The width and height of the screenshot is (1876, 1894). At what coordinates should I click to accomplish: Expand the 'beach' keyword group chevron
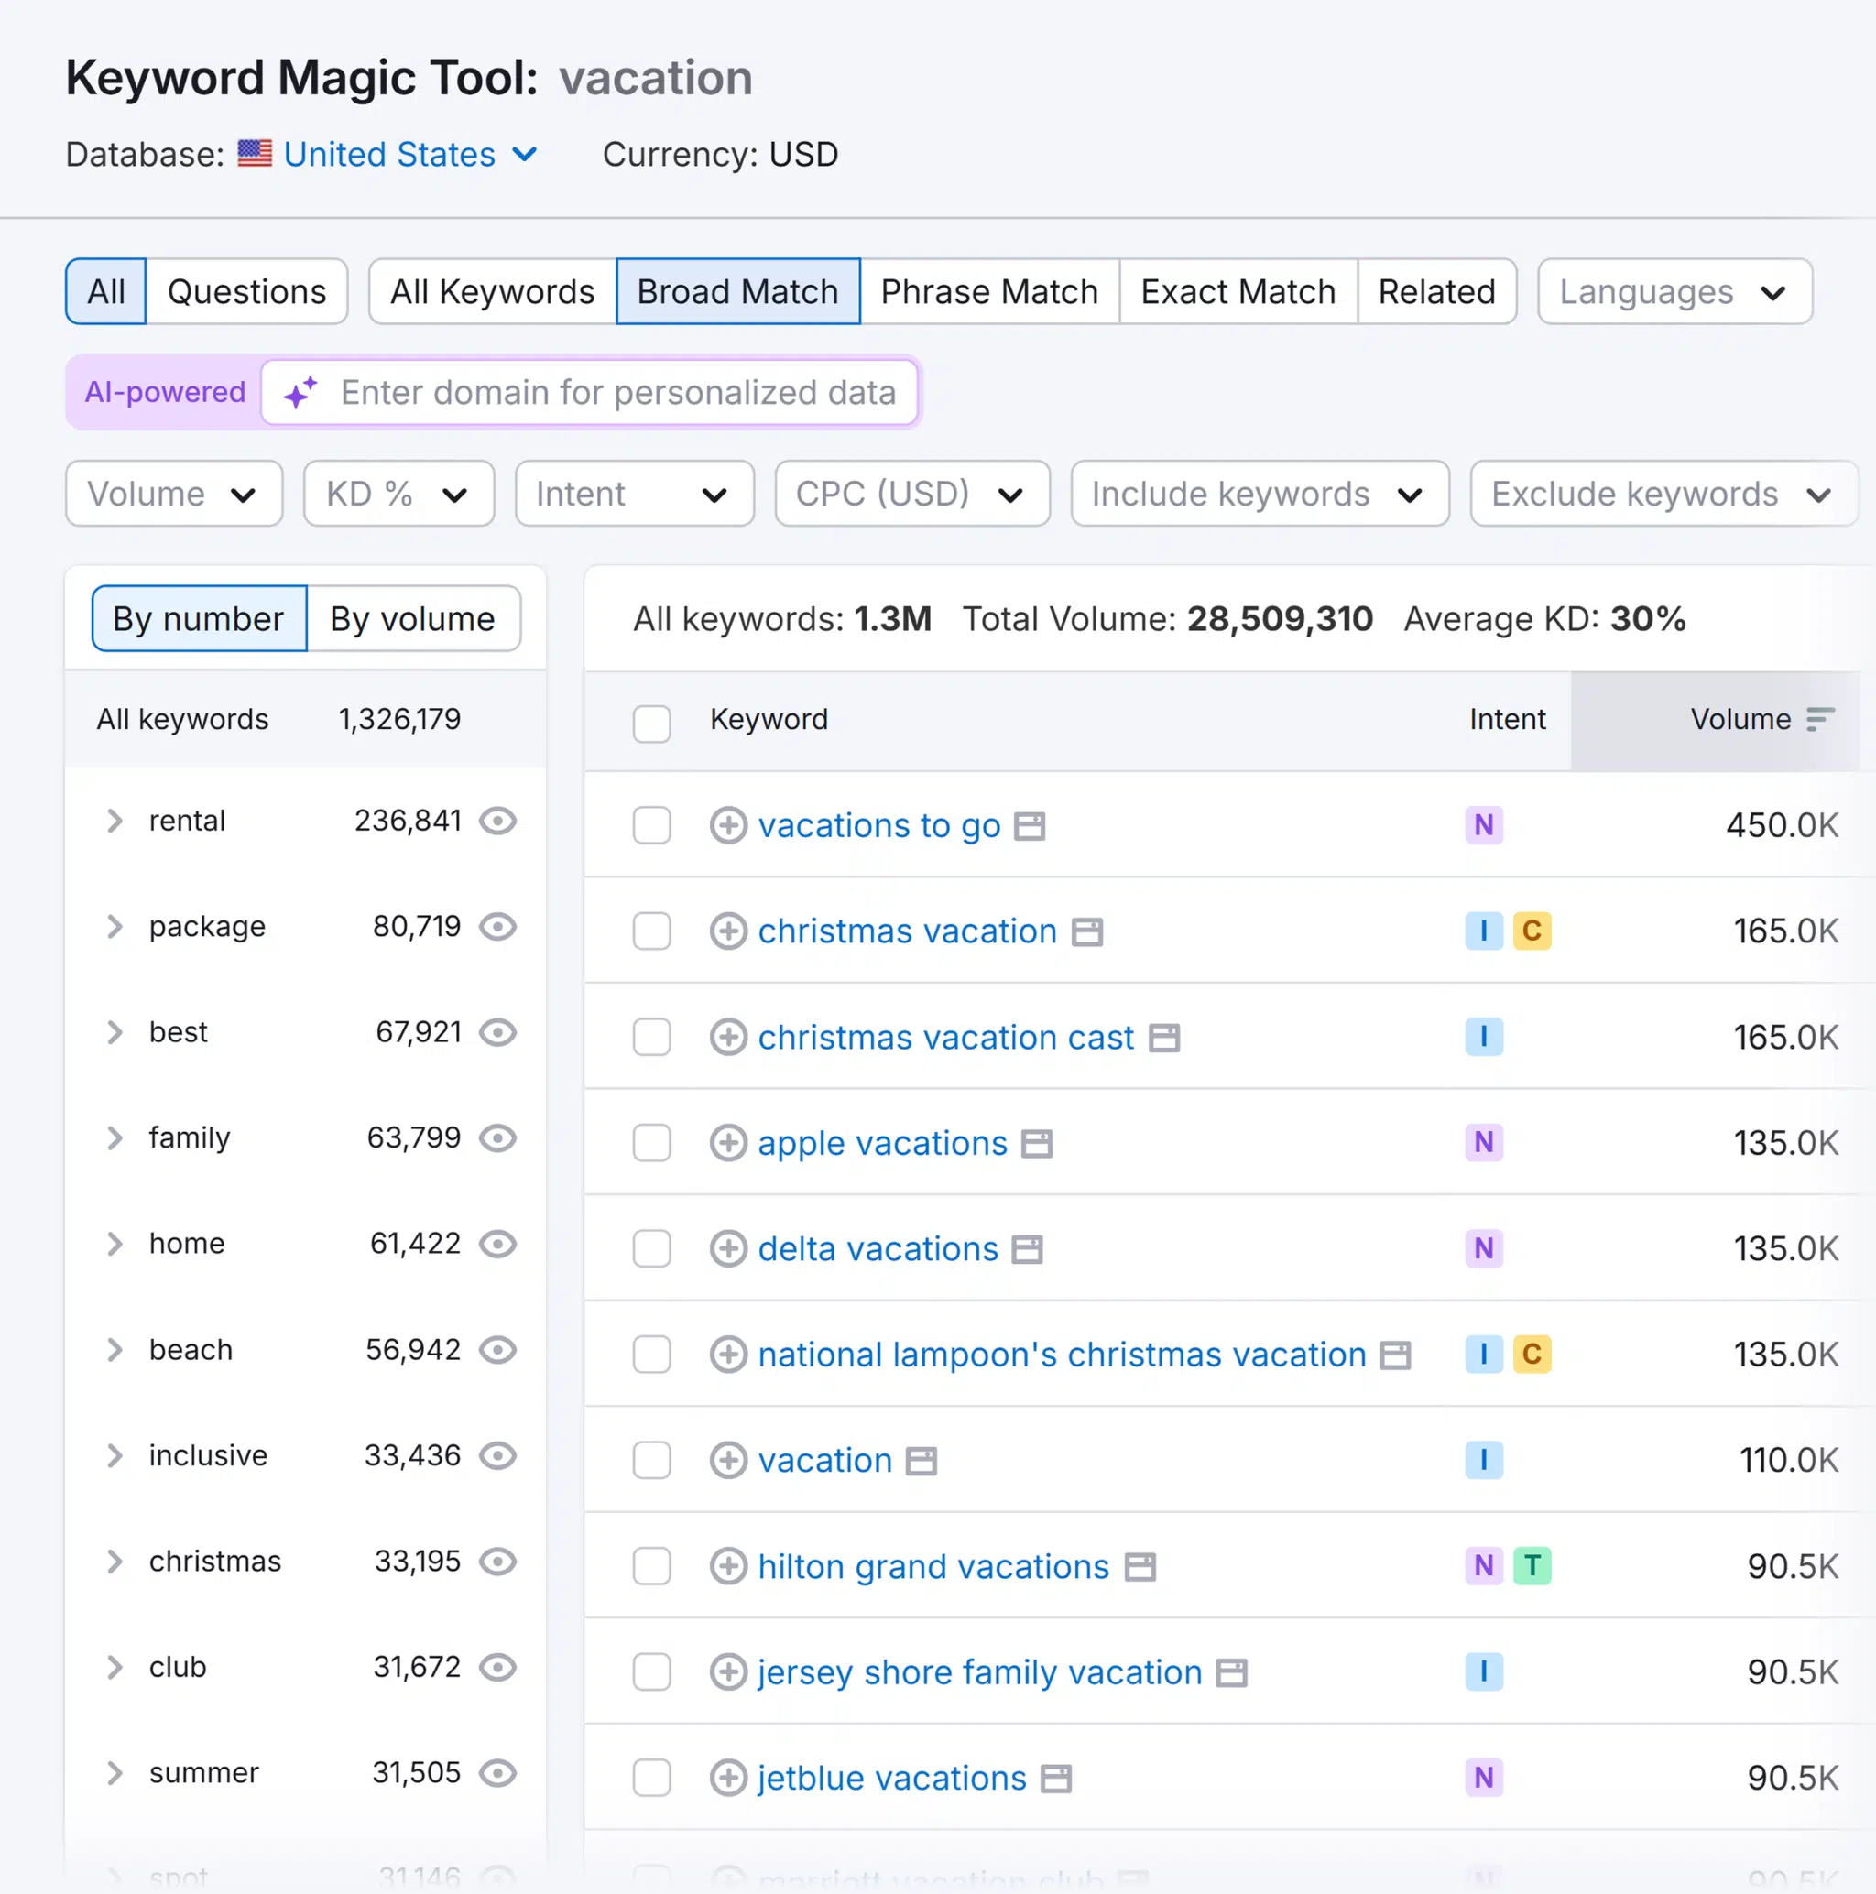pyautogui.click(x=115, y=1350)
